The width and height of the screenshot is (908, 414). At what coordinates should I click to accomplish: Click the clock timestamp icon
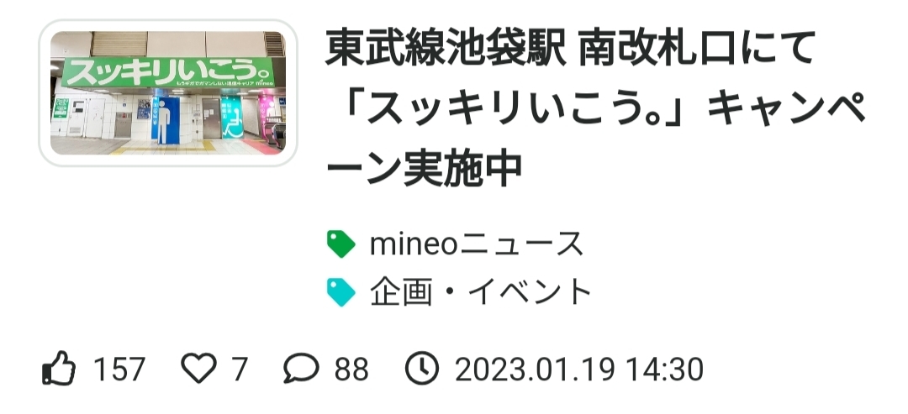coord(421,369)
